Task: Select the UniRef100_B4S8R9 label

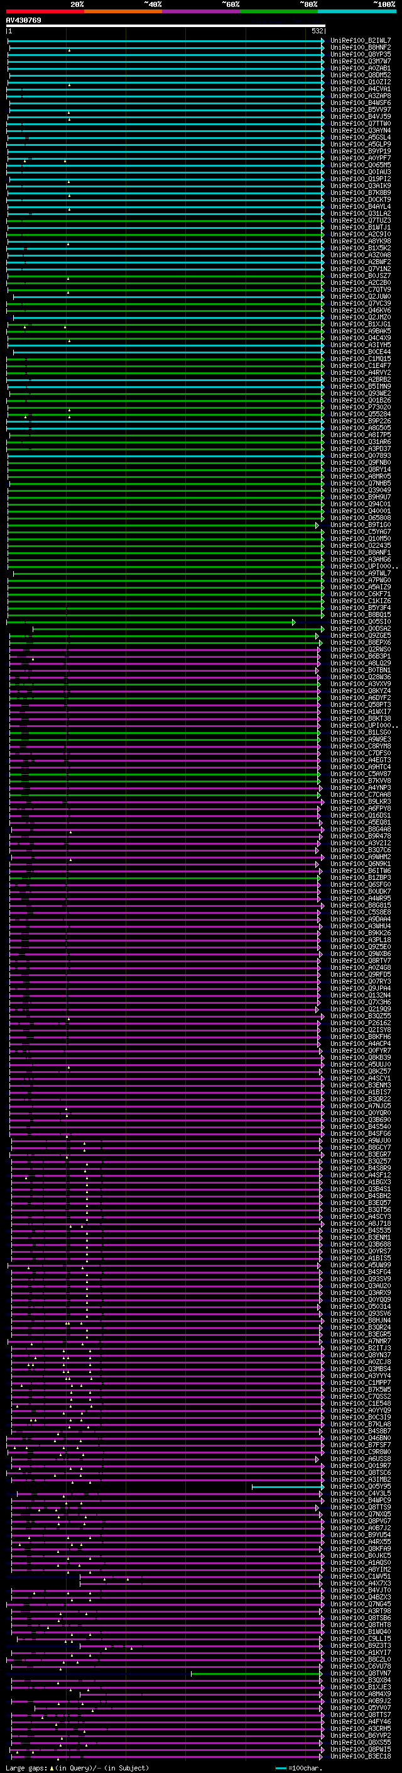Action: click(361, 1168)
